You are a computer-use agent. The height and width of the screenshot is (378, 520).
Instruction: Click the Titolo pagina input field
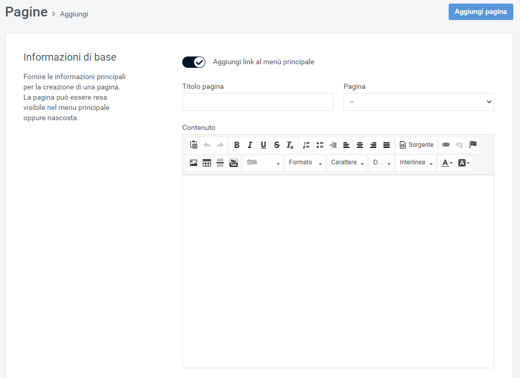257,102
